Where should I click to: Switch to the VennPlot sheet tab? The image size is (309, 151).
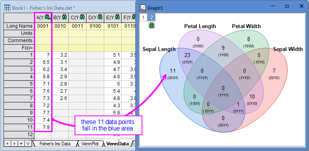pyautogui.click(x=90, y=143)
